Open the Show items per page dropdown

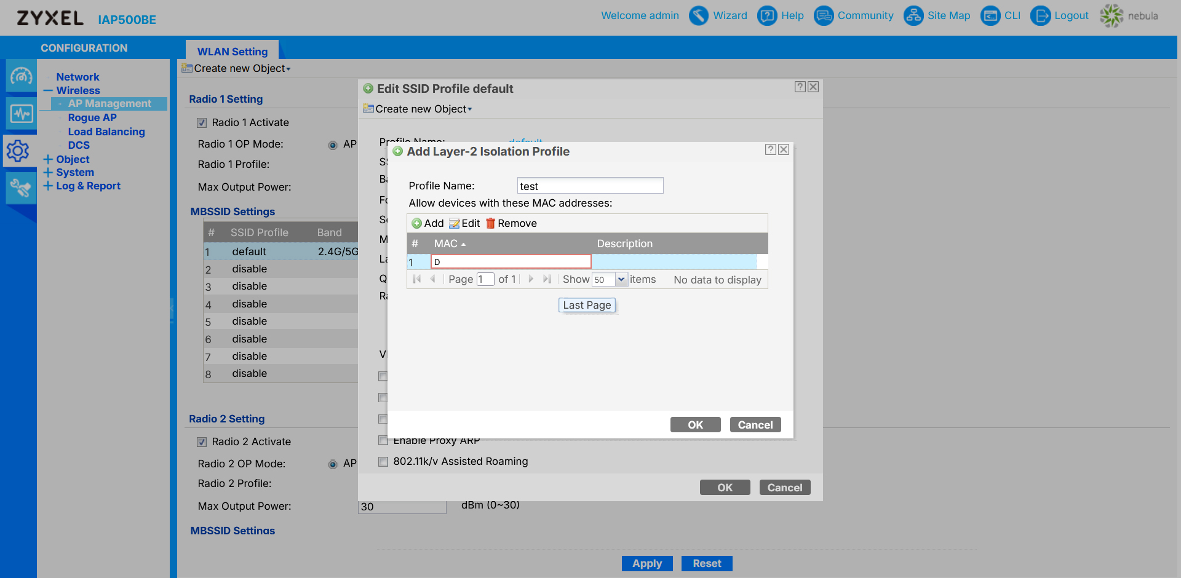[x=621, y=280]
